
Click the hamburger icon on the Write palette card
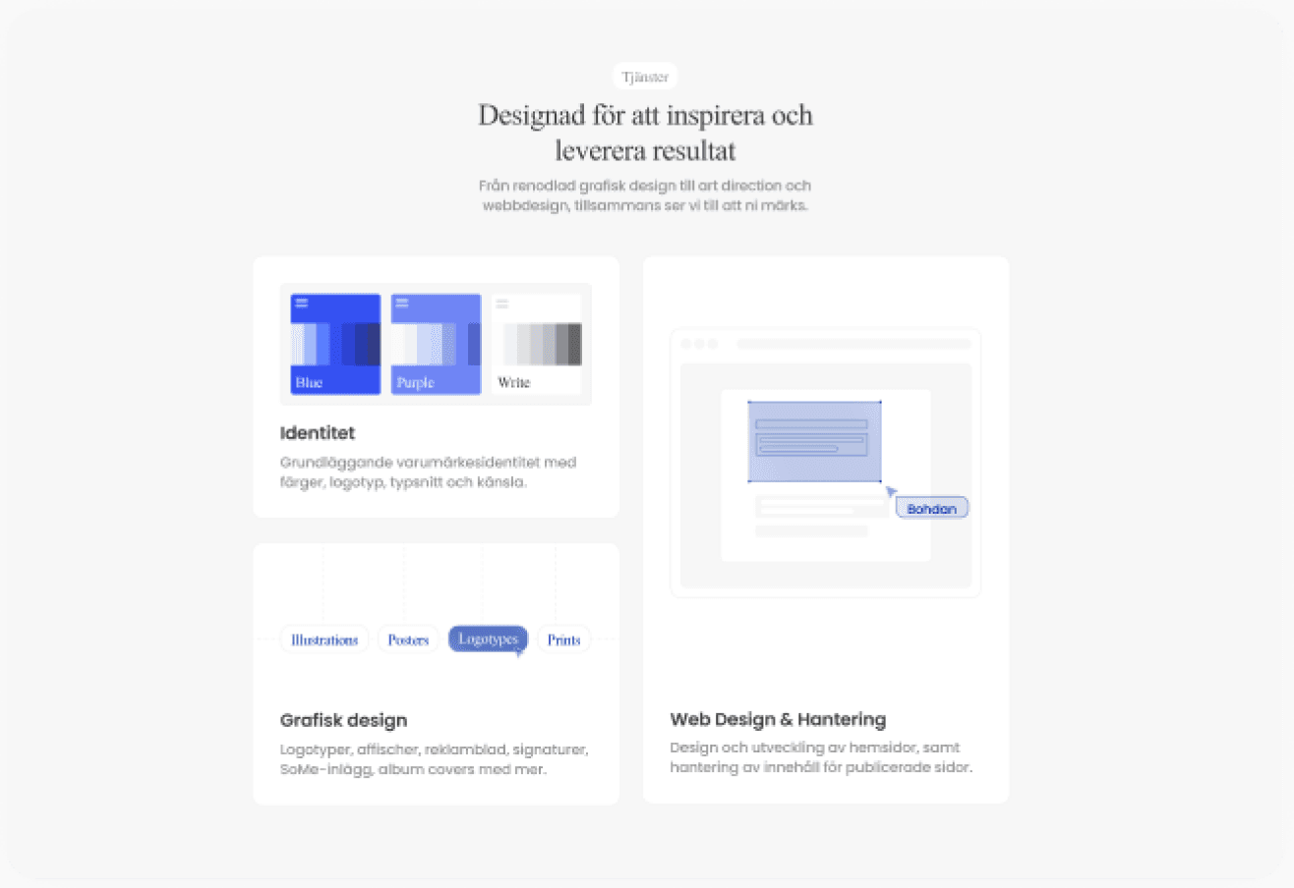[504, 302]
